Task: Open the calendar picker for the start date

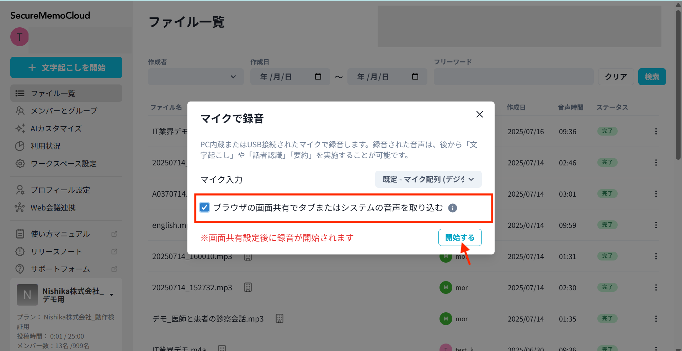Action: click(318, 77)
